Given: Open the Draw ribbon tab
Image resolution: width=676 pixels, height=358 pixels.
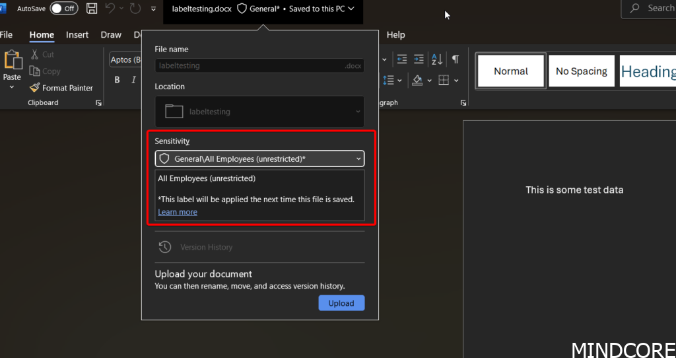Looking at the screenshot, I should coord(111,35).
